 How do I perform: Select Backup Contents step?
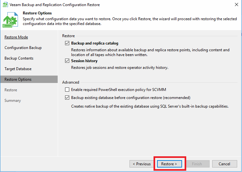[x=19, y=58]
